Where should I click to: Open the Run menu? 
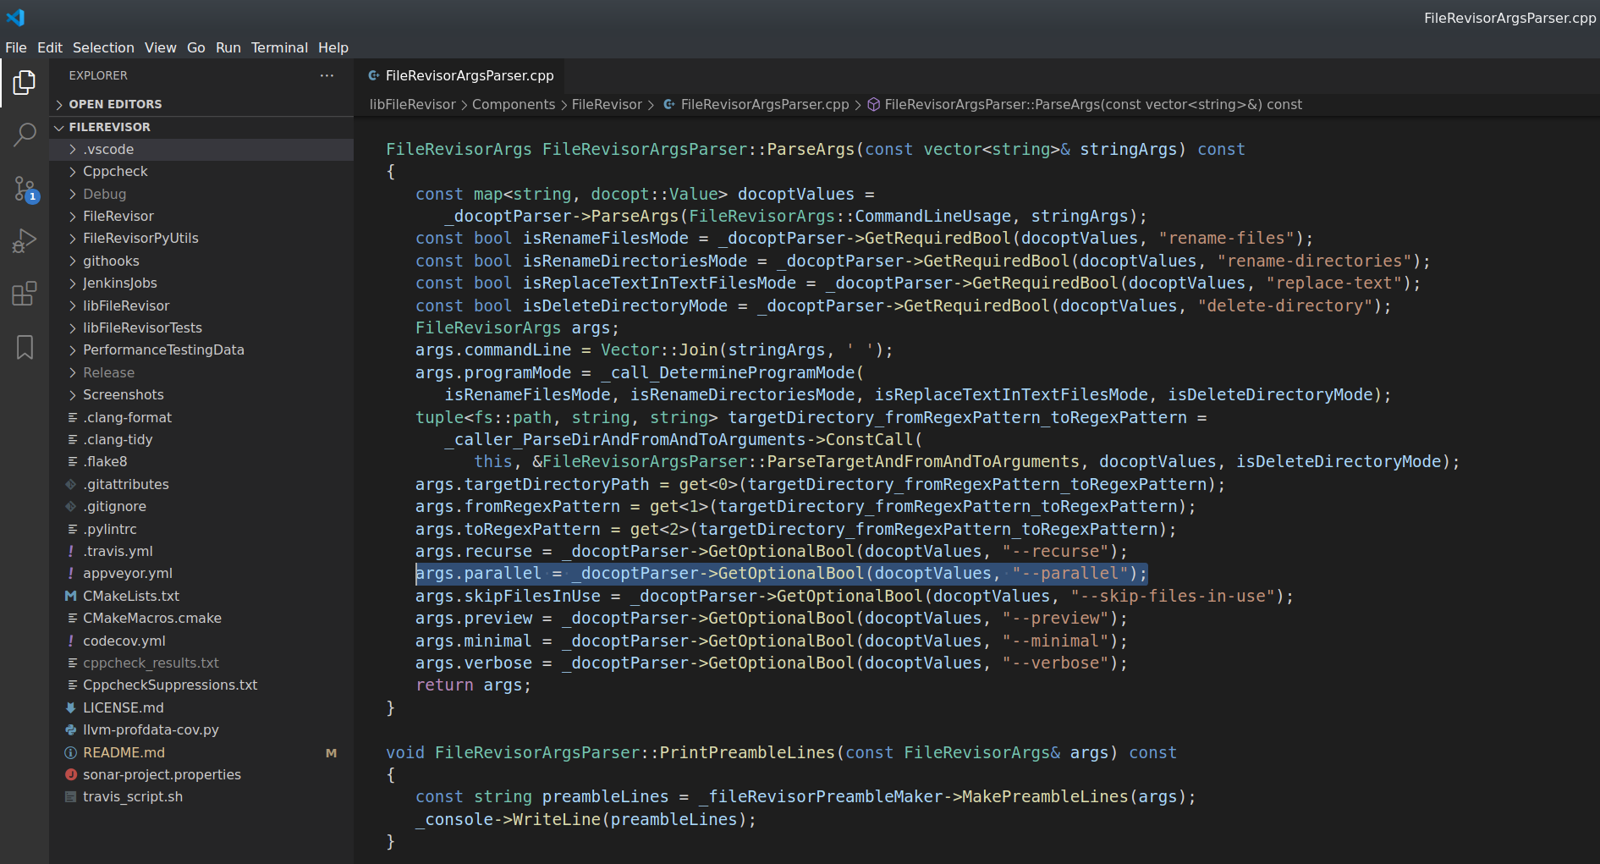point(228,47)
